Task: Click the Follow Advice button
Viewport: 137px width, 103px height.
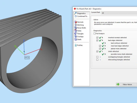Action: (x=126, y=84)
